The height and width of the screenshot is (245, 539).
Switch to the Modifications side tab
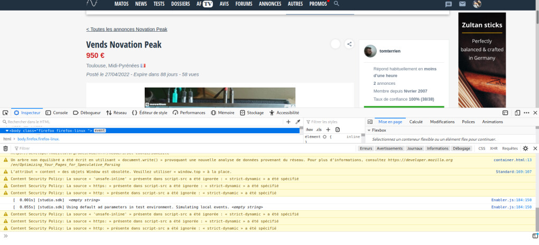tap(442, 122)
